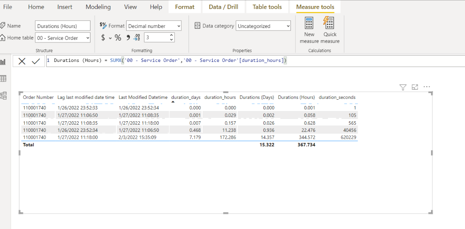
Task: Open the Data category dropdown
Action: coord(263,26)
